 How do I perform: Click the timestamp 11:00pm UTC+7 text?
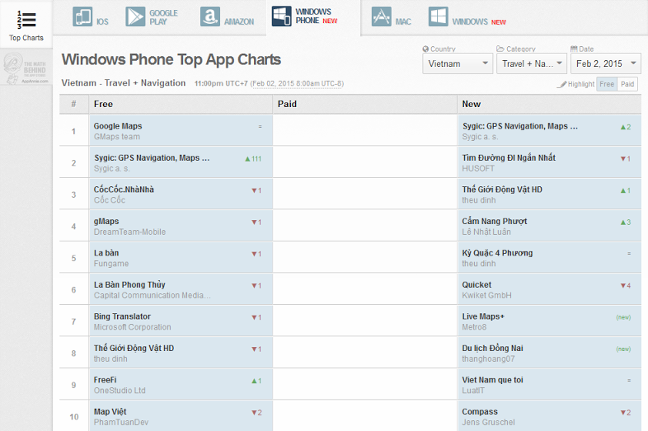click(x=221, y=83)
